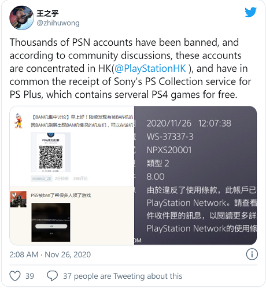Click the display name 王之乎
This screenshot has height=288, width=266.
tap(47, 13)
